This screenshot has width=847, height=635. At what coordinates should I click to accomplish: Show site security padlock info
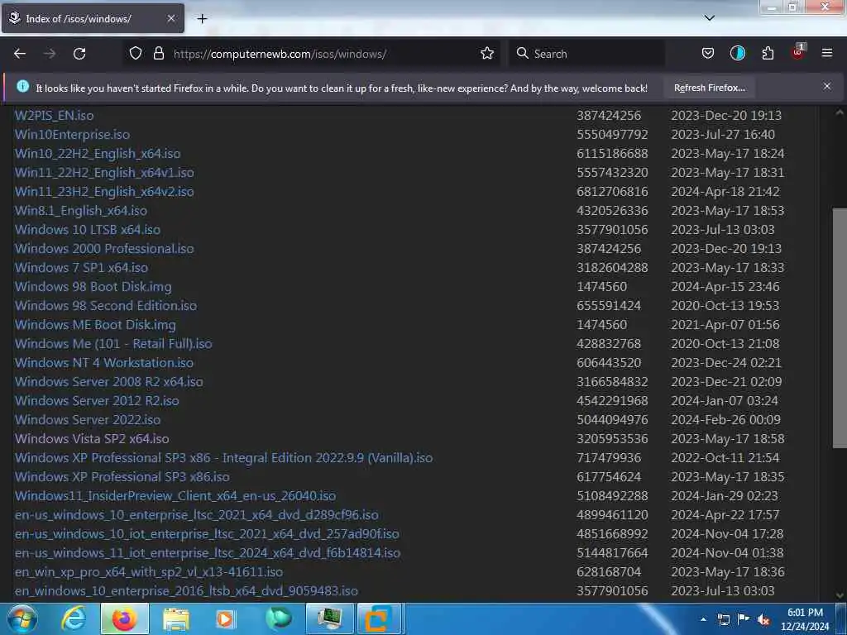158,53
